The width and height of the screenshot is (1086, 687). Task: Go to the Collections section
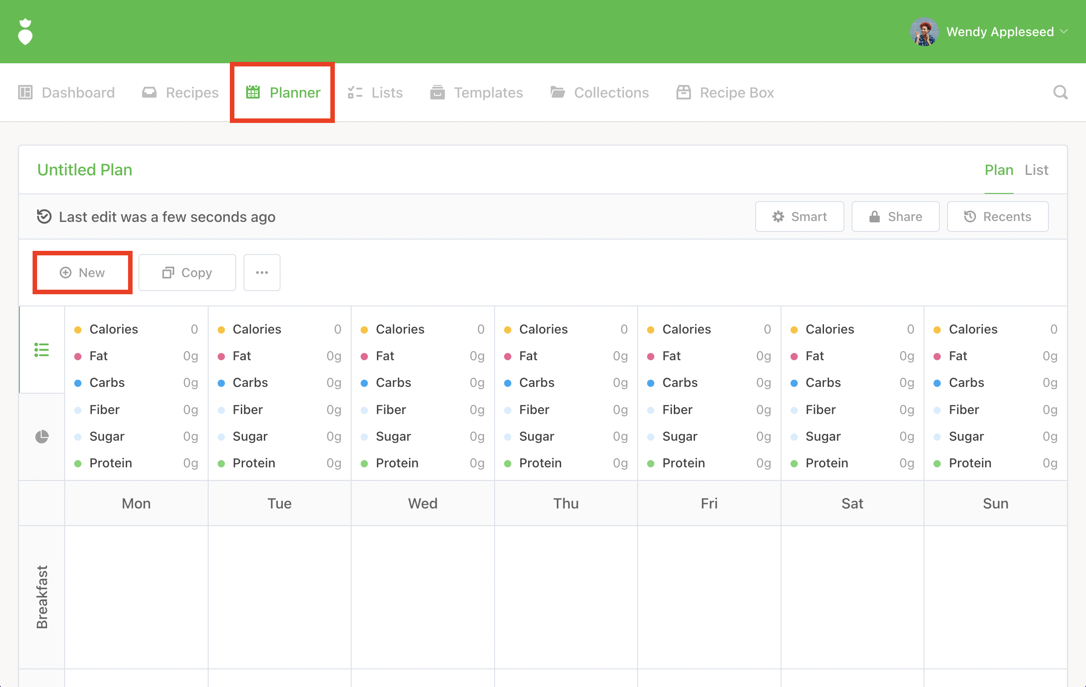pyautogui.click(x=600, y=93)
